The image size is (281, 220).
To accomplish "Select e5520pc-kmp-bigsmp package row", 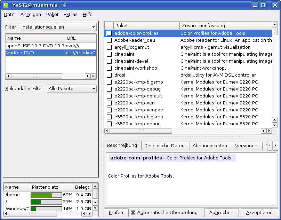I will pos(188,117).
